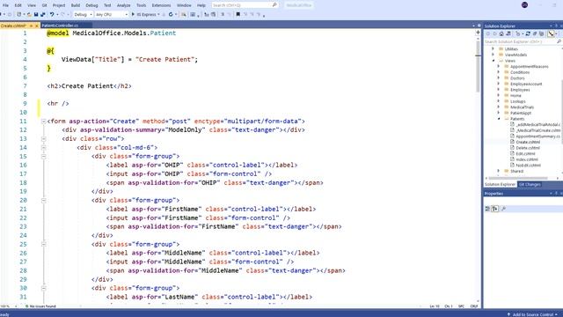Expand the ViewModels folder
Viewport: 563px width, 317px height.
pyautogui.click(x=493, y=55)
